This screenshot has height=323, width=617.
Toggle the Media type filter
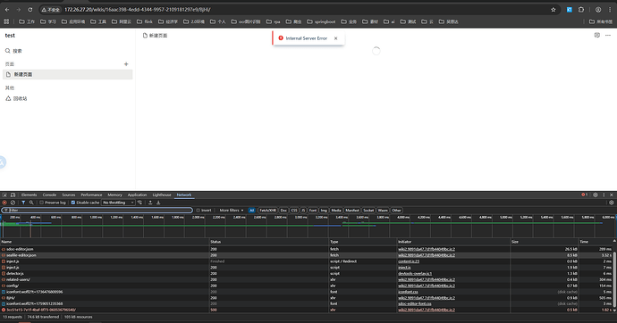(x=336, y=211)
